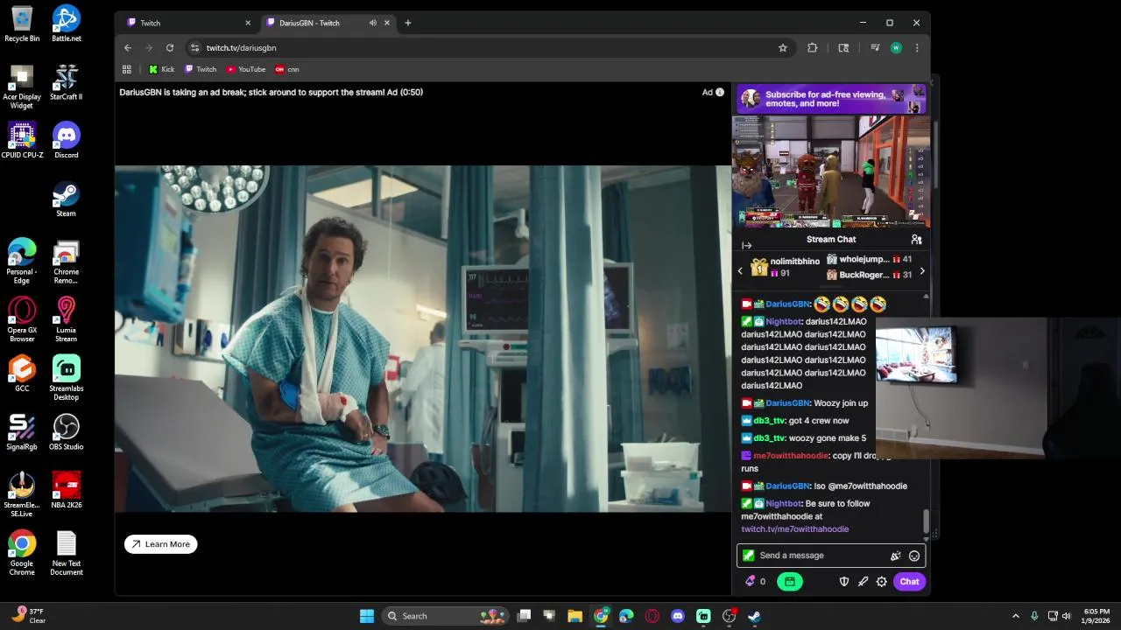
Task: Open the Streamlabs Desktop shortcut
Action: click(x=66, y=378)
